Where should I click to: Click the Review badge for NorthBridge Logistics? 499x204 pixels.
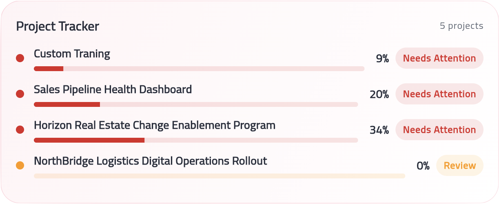(459, 166)
